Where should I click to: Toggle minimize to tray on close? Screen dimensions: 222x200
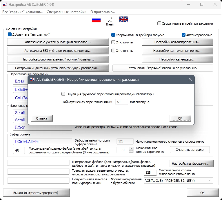[x=159, y=23]
